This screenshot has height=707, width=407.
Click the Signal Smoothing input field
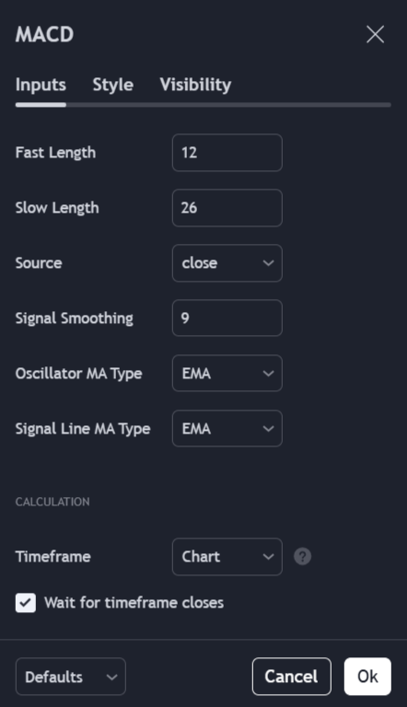tap(227, 318)
